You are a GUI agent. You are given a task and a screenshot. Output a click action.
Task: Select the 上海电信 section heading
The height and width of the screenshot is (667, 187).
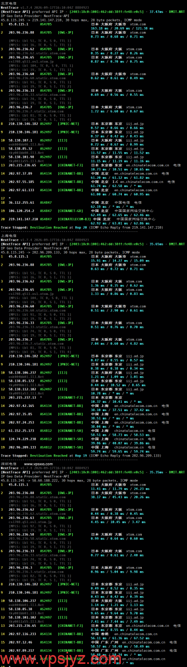pos(9,235)
